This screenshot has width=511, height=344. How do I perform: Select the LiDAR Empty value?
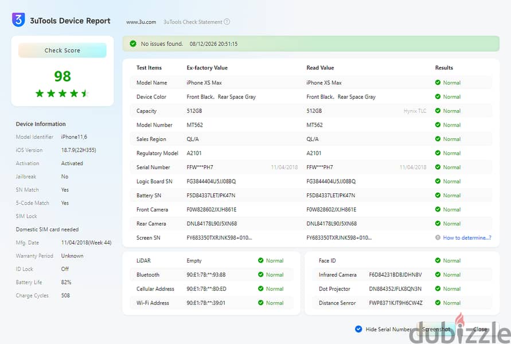coord(194,261)
